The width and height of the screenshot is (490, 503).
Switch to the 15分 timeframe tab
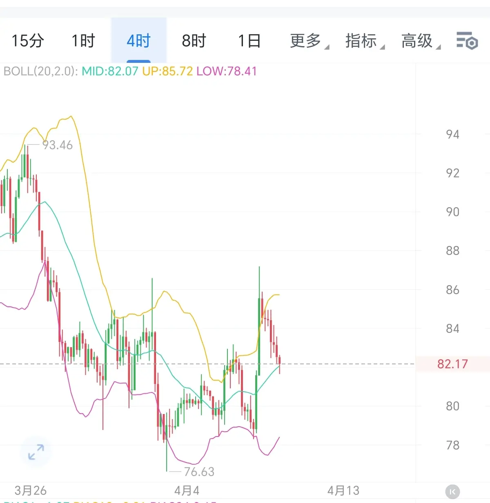click(x=28, y=41)
